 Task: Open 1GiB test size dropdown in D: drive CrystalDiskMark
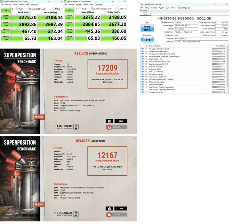click(22, 9)
